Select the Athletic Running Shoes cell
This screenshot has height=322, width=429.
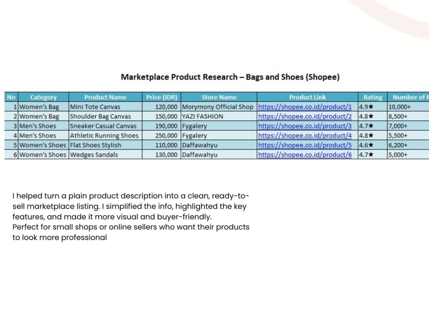point(106,136)
